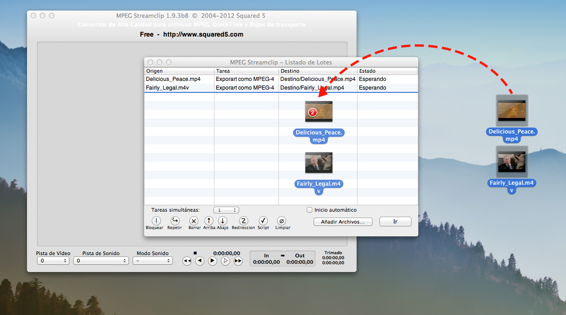The height and width of the screenshot is (315, 566).
Task: Open the Script icon option
Action: (263, 221)
